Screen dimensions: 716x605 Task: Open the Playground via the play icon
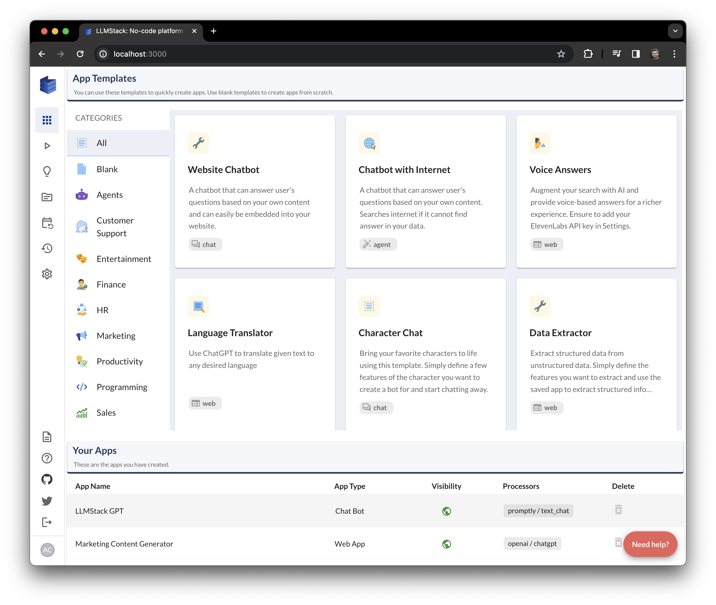(x=47, y=146)
